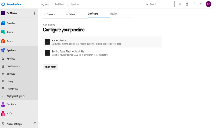Choose Existing Azure Pipelines YAML file
Screen dimensions: 216x128
point(103,53)
